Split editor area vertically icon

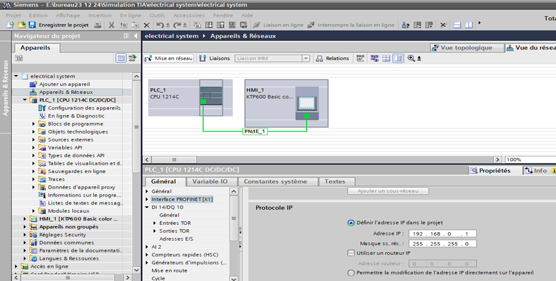469,25
